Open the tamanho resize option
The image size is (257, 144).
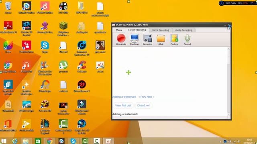pyautogui.click(x=147, y=40)
